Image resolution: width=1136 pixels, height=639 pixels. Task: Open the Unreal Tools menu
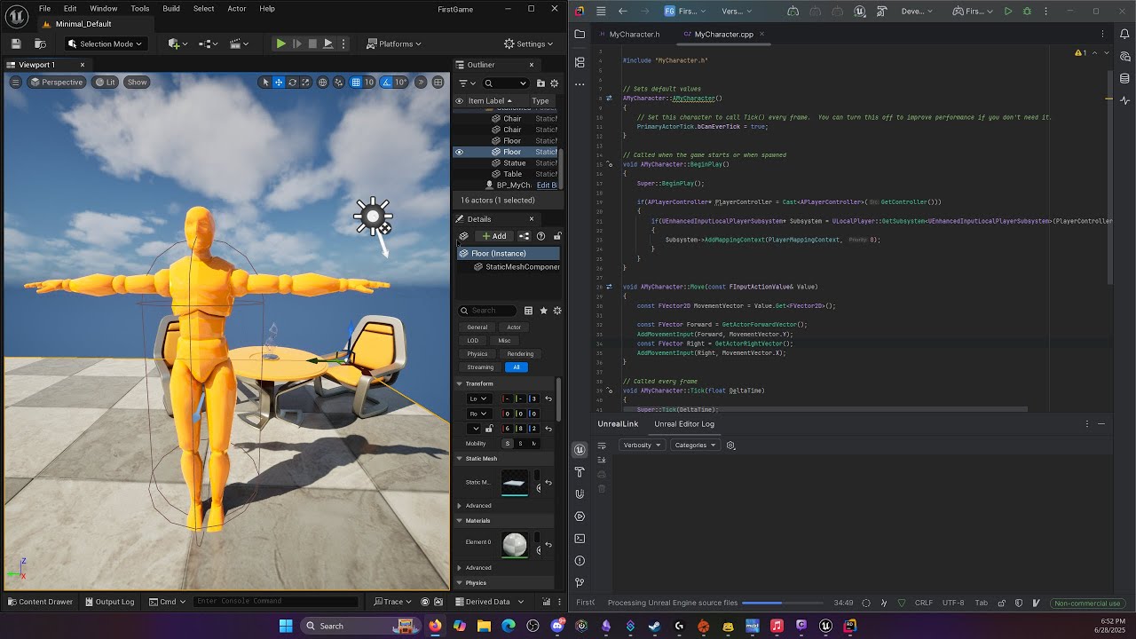pos(140,9)
